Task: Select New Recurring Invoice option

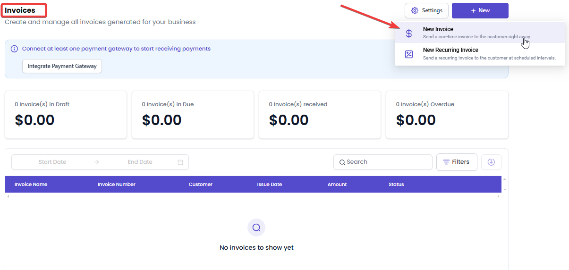Action: (x=480, y=54)
